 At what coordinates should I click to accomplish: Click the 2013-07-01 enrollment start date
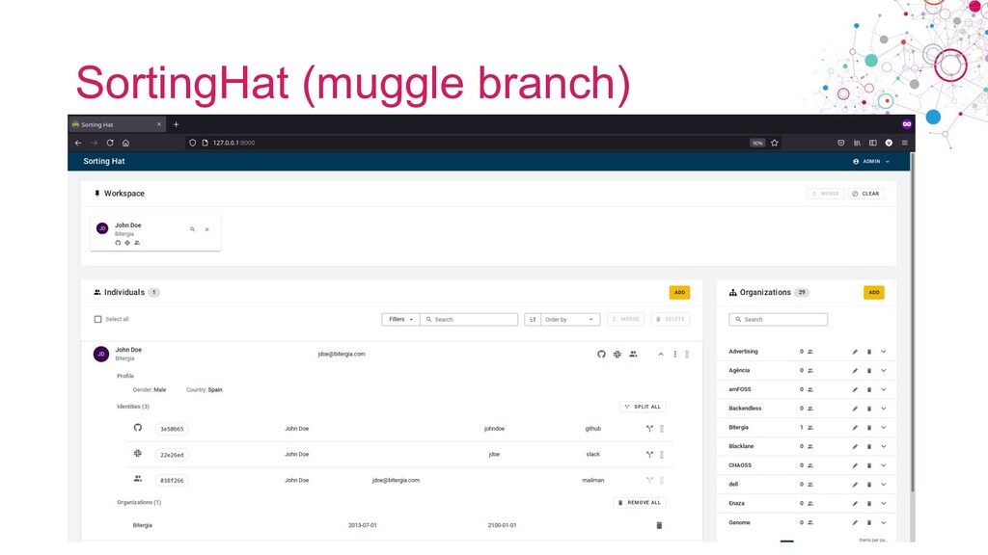363,525
